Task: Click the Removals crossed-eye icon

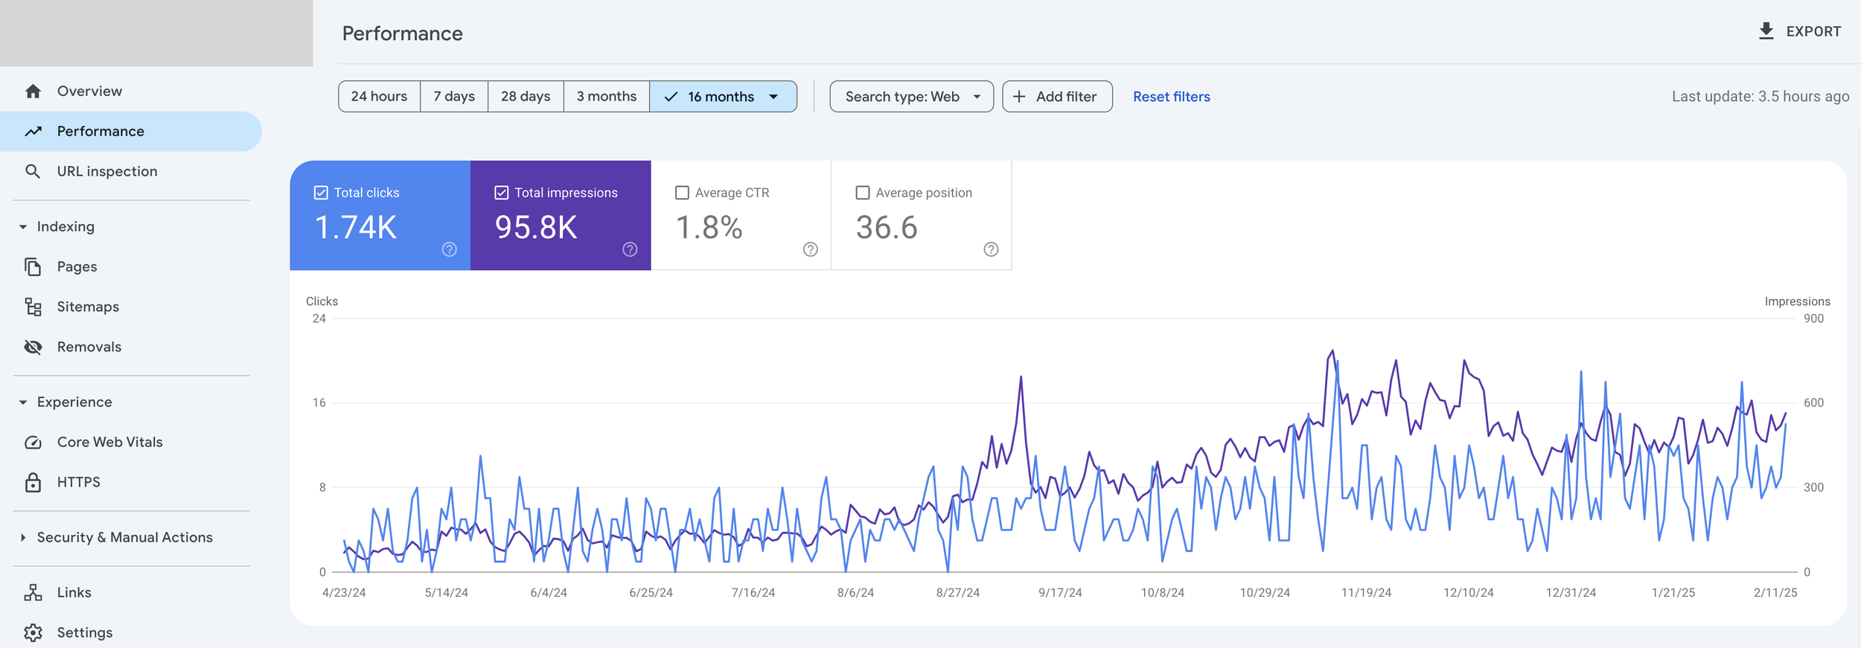Action: (x=33, y=347)
